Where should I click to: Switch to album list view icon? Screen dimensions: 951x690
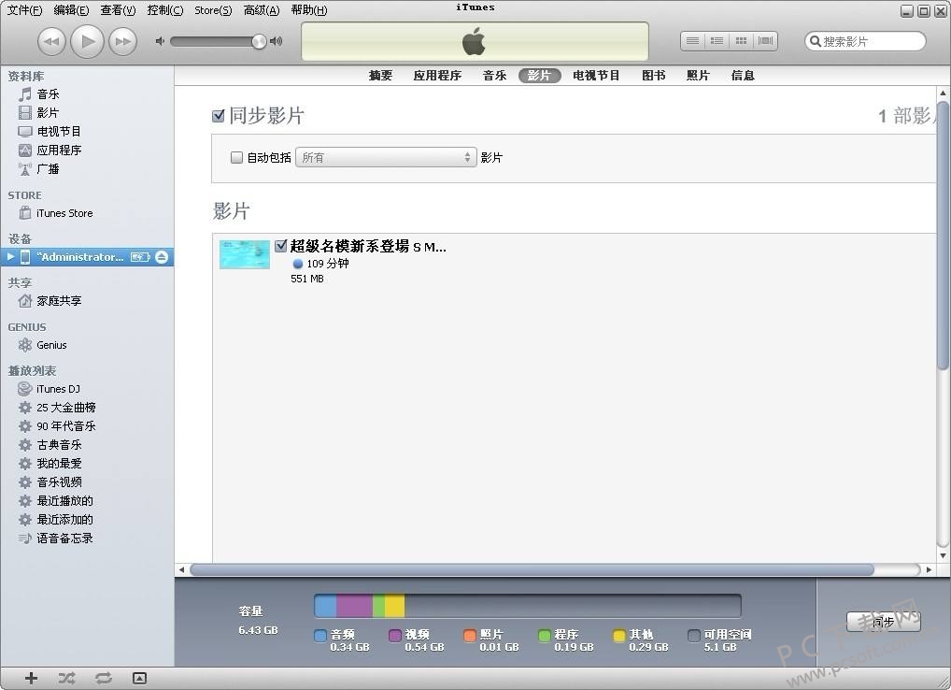pos(717,40)
